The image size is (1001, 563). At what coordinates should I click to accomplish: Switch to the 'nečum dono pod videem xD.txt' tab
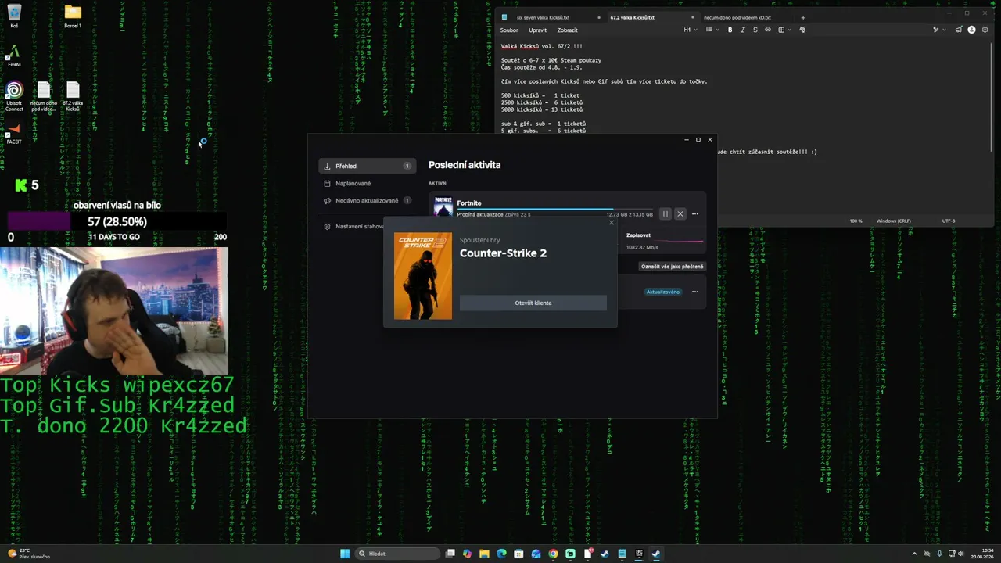tap(737, 17)
